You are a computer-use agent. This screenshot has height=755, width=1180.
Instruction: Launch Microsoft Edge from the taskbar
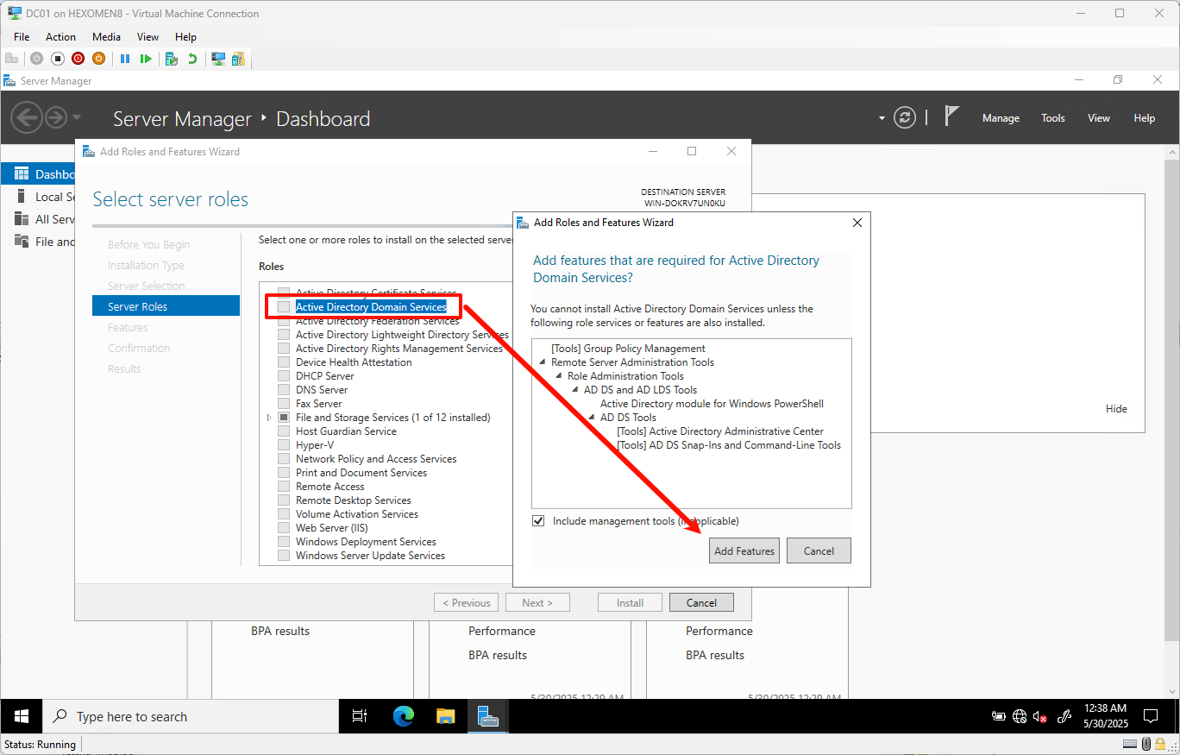404,716
